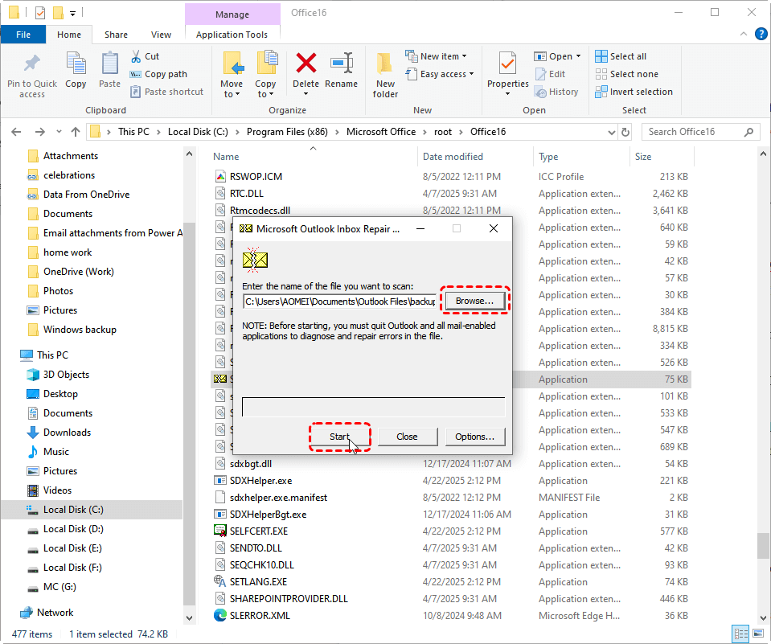Click the Cut scissors icon

tap(136, 56)
